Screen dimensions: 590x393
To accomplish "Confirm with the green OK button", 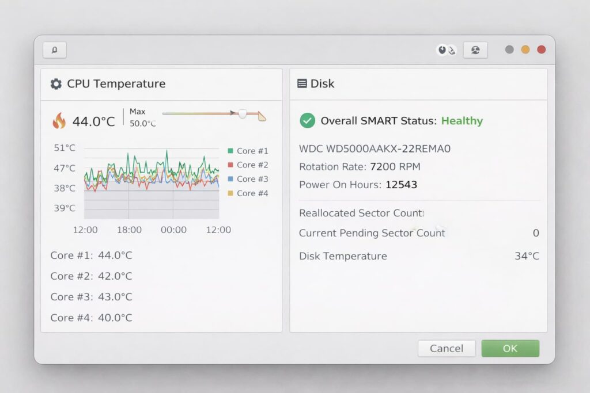I will coord(510,348).
